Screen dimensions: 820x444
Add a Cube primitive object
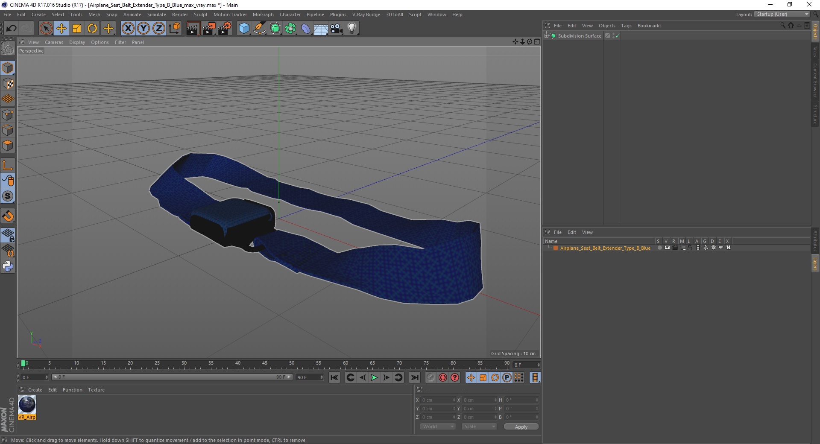tap(244, 29)
